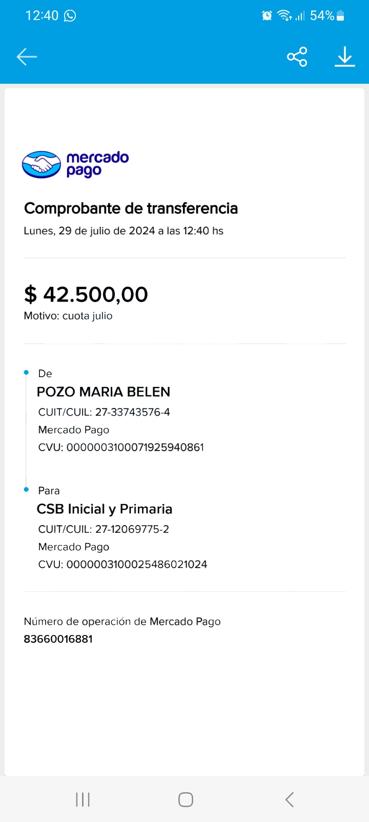Tap the alarm icon in status bar
The height and width of the screenshot is (822, 369).
pos(267,16)
